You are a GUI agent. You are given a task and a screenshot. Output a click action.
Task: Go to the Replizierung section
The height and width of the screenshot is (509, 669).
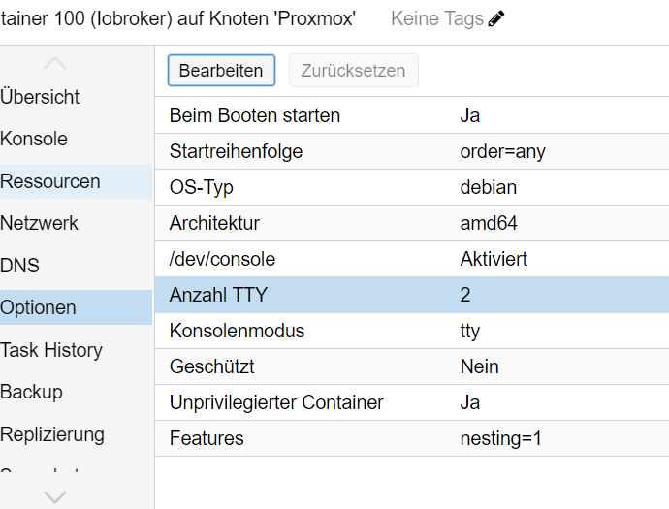pyautogui.click(x=52, y=434)
